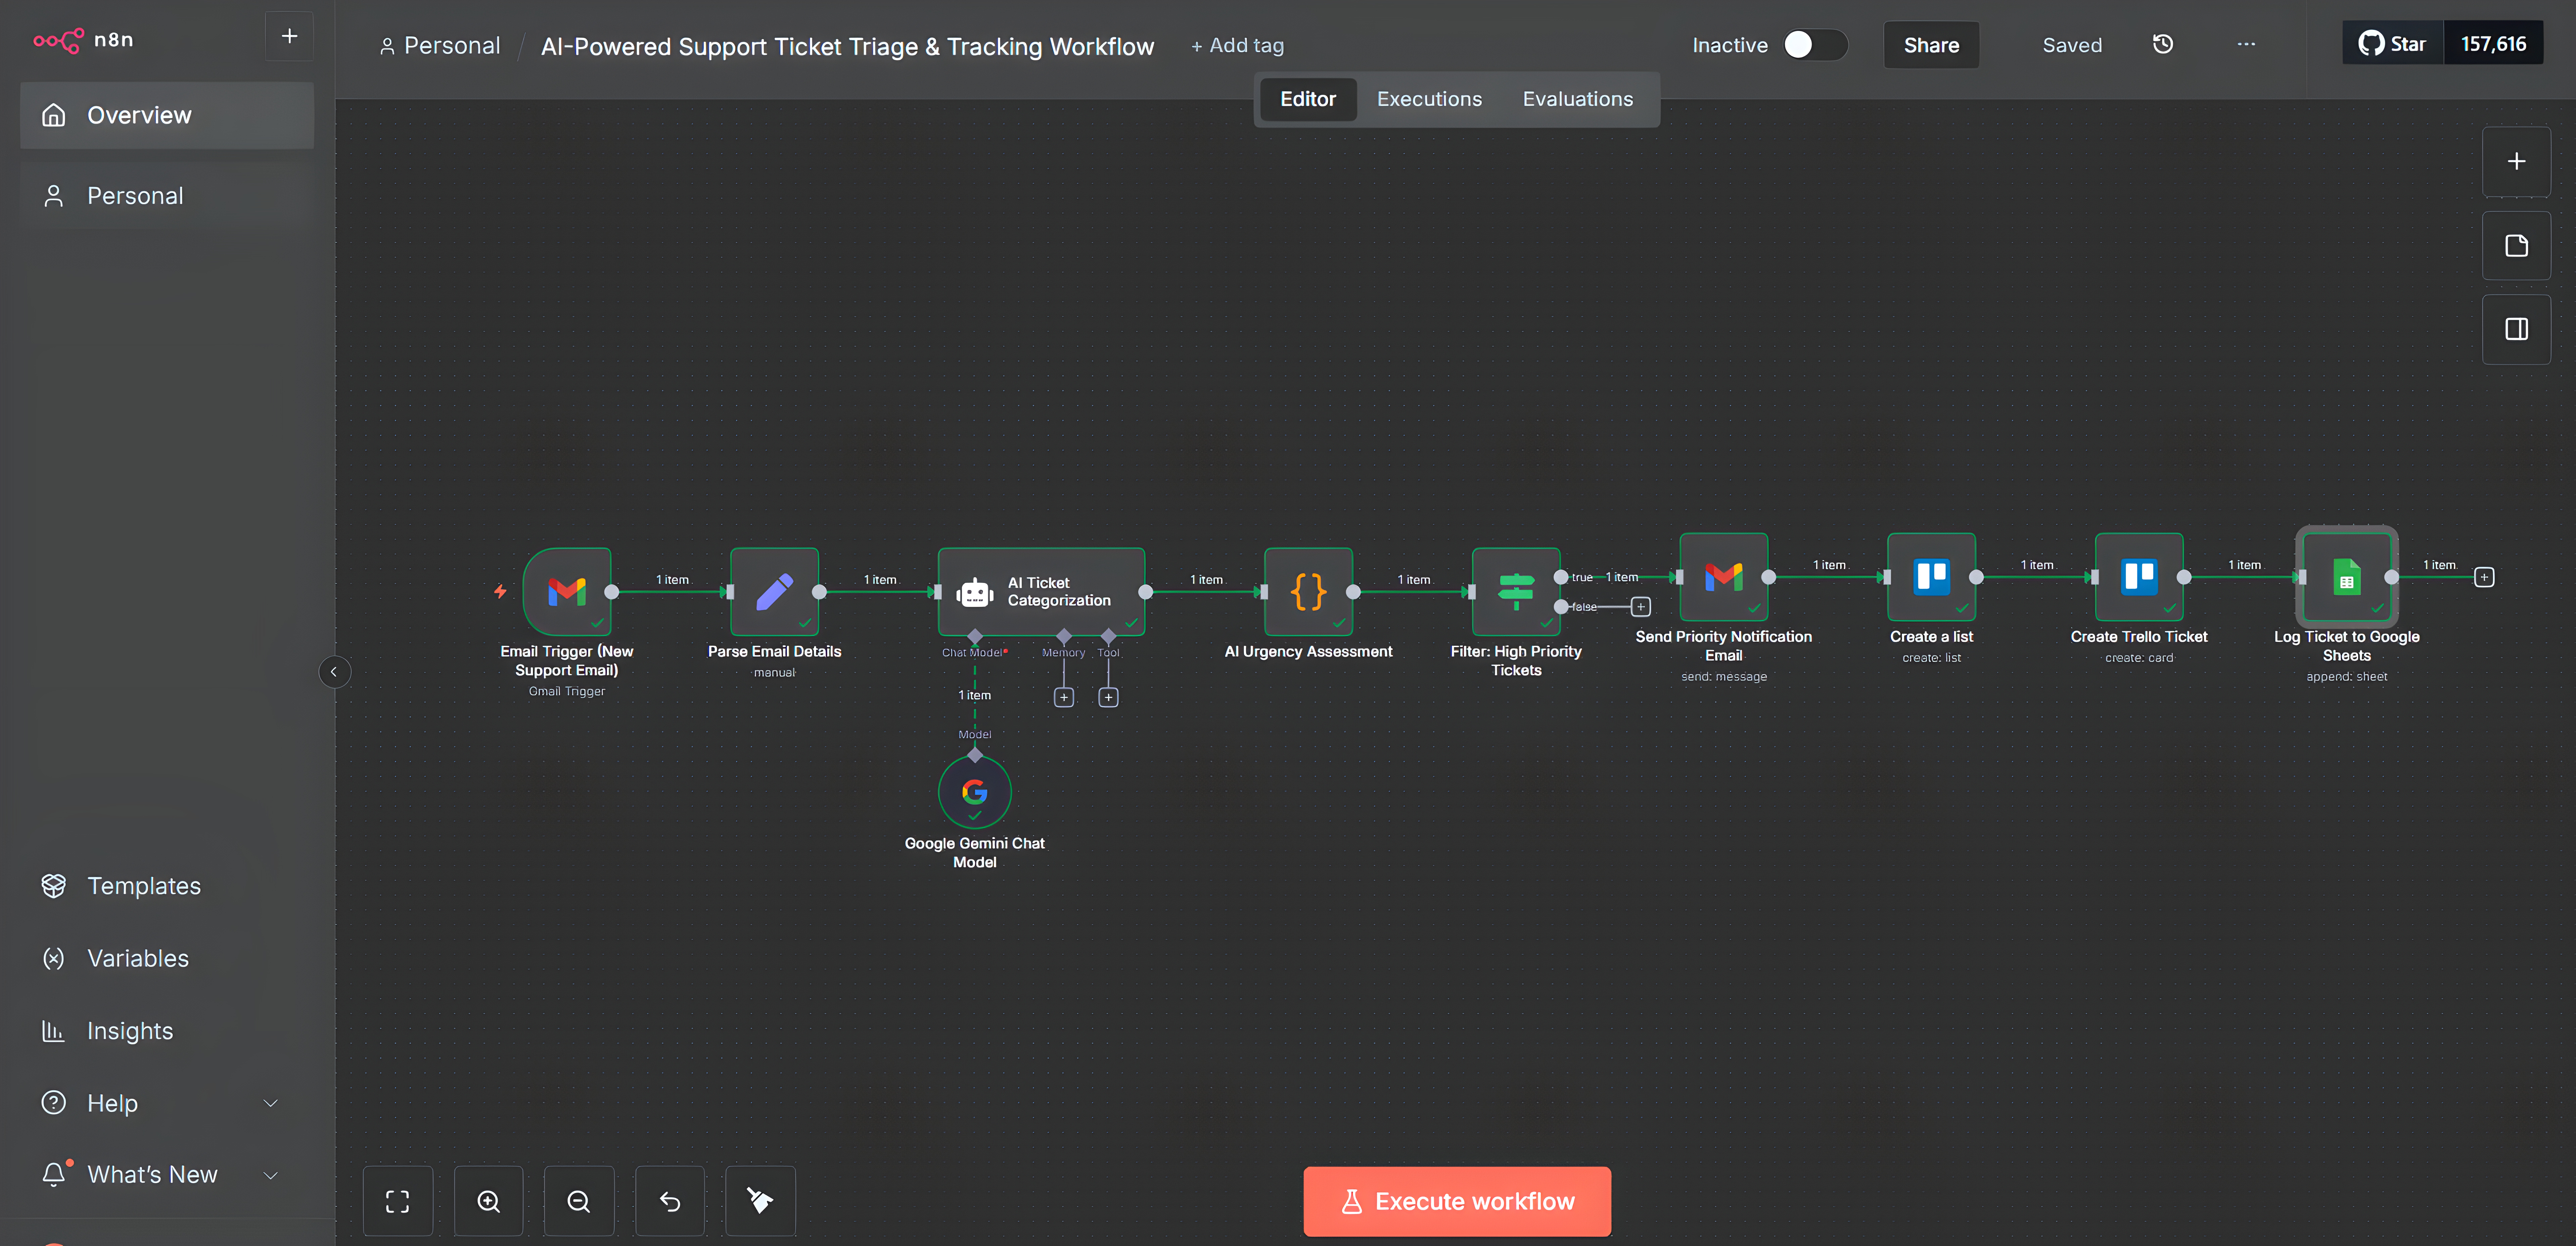The height and width of the screenshot is (1246, 2576).
Task: Open Insights in the sidebar
Action: pos(130,1031)
